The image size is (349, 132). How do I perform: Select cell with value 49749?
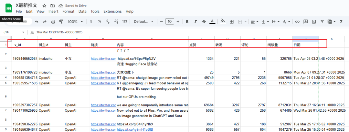tap(201, 77)
